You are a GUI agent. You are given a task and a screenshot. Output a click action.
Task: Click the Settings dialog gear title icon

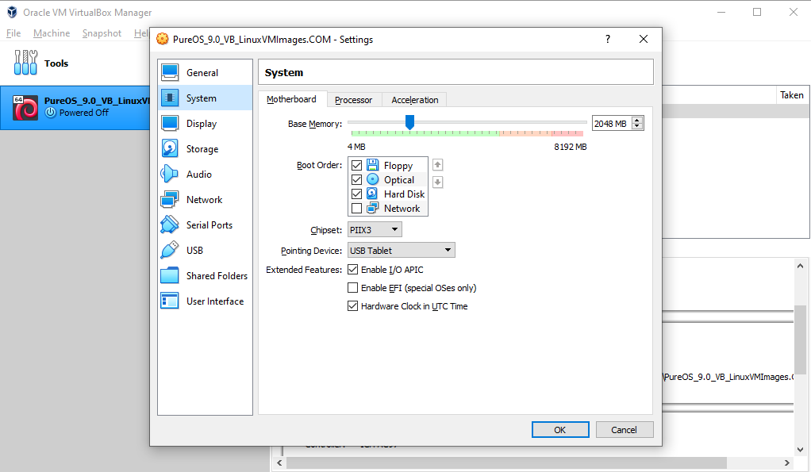tap(163, 40)
